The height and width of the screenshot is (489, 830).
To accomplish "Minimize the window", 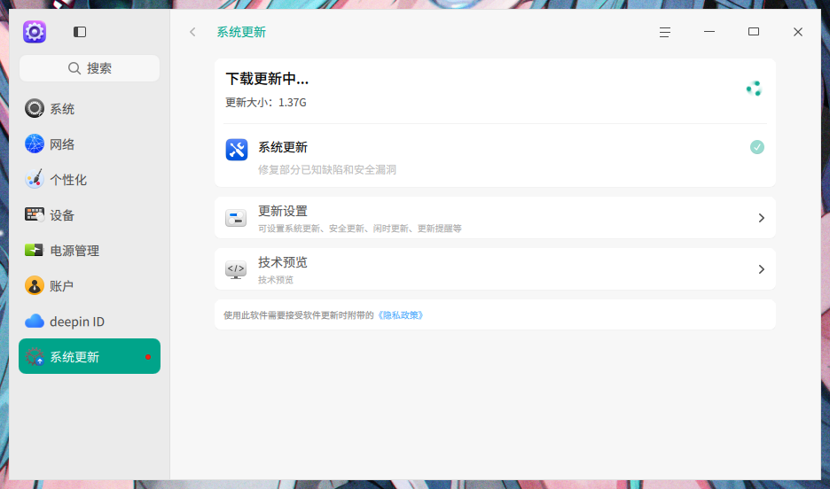I will 709,32.
